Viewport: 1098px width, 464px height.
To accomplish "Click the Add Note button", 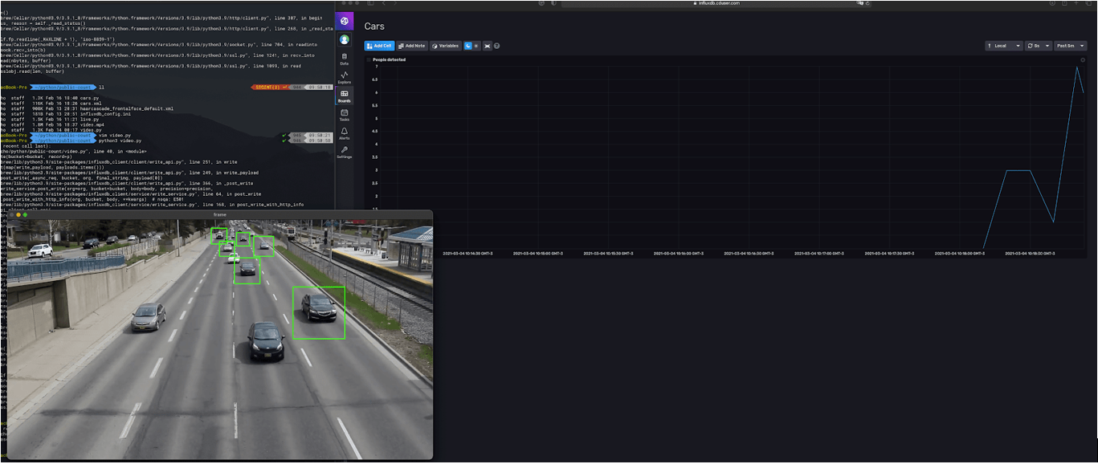I will click(410, 46).
